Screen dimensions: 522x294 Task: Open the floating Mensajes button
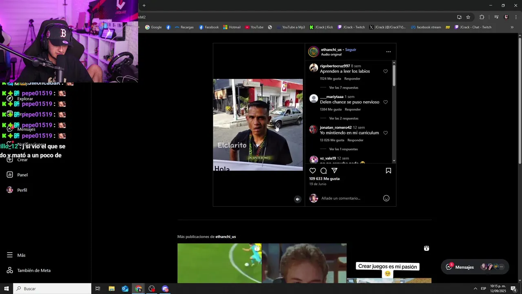click(475, 267)
